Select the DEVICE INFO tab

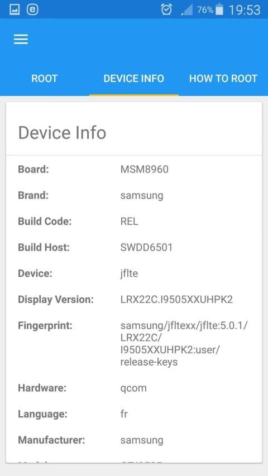click(133, 78)
